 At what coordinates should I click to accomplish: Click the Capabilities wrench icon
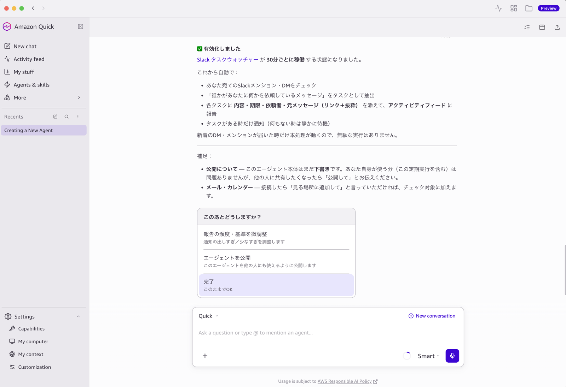coord(12,328)
